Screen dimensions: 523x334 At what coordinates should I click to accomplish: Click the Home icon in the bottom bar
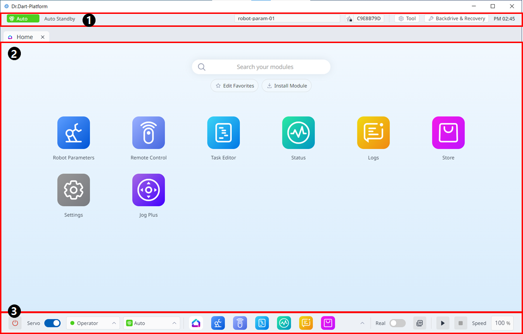(x=196, y=323)
